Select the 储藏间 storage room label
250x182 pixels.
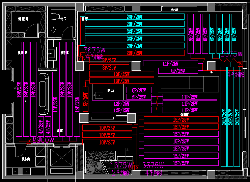23,19
